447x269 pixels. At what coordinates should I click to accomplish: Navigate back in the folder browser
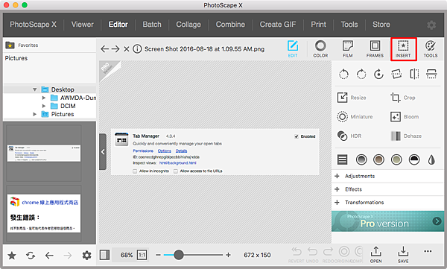point(49,256)
